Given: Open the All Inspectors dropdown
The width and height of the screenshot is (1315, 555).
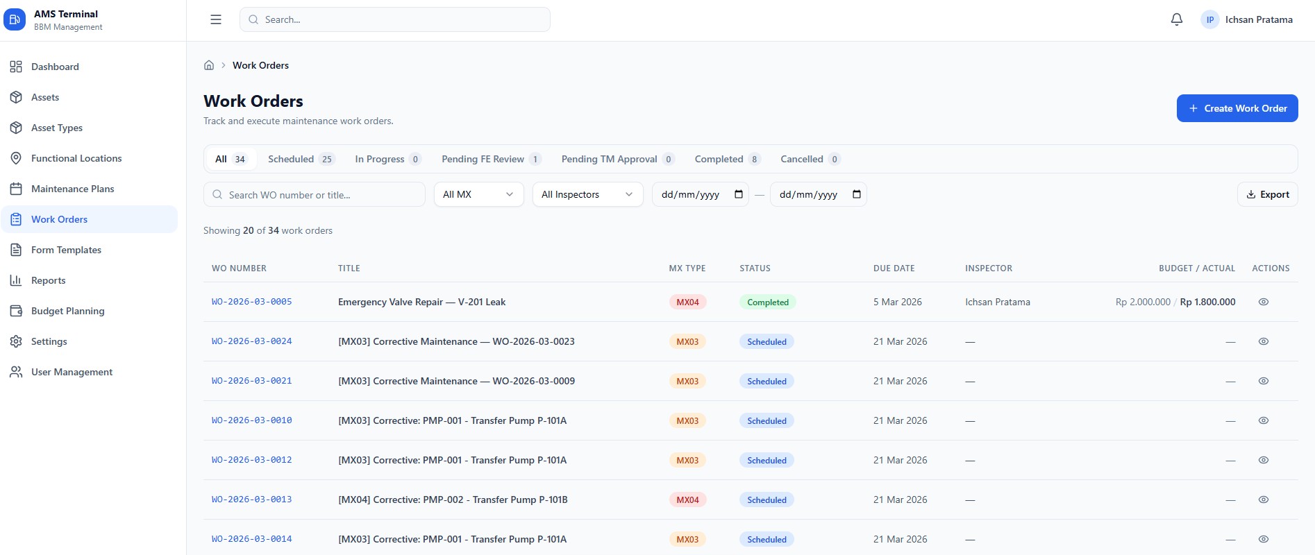Looking at the screenshot, I should click(587, 194).
